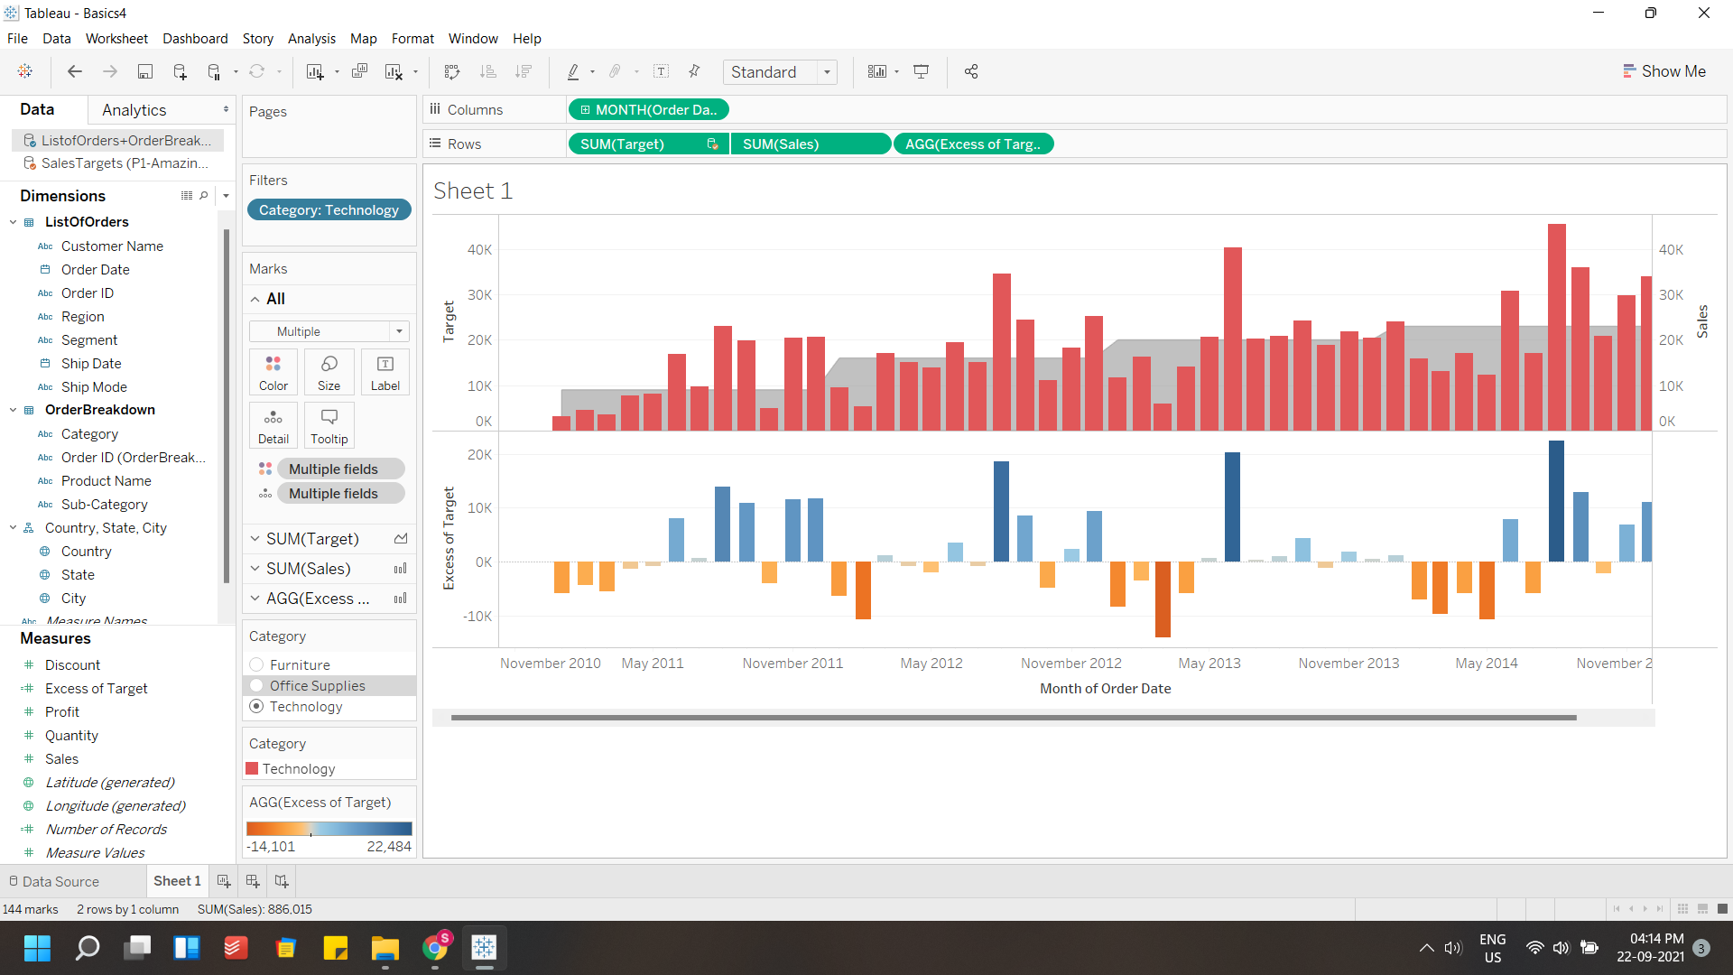Click the New Worksheet toolbar icon
The width and height of the screenshot is (1733, 975).
[x=315, y=71]
